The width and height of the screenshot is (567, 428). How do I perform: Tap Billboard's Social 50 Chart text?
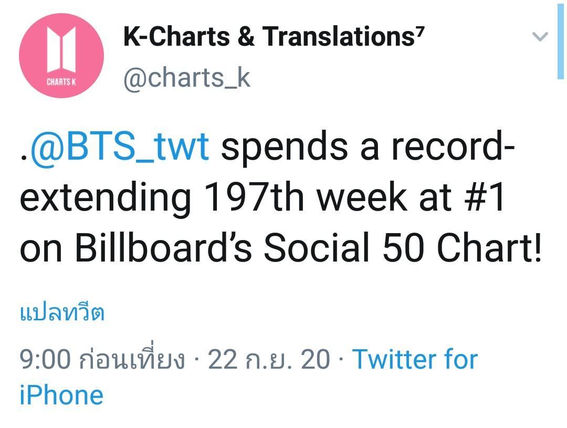pyautogui.click(x=309, y=248)
